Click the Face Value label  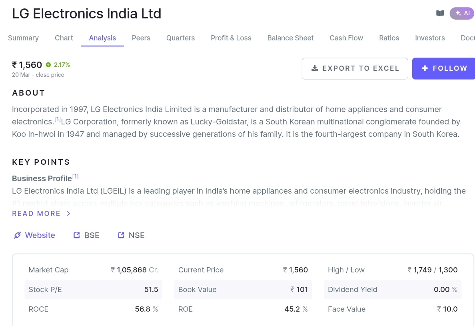pos(347,309)
